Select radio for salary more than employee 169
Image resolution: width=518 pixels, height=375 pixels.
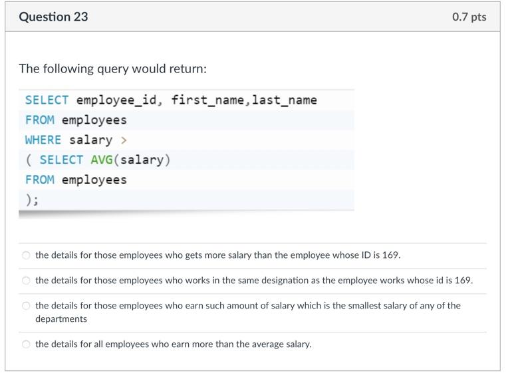point(26,255)
